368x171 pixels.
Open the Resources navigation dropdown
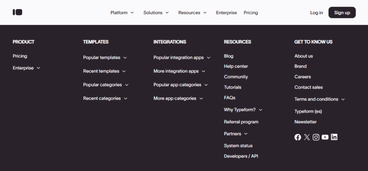[193, 13]
